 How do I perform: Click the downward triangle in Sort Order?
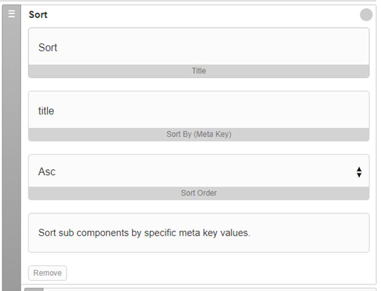click(x=359, y=175)
